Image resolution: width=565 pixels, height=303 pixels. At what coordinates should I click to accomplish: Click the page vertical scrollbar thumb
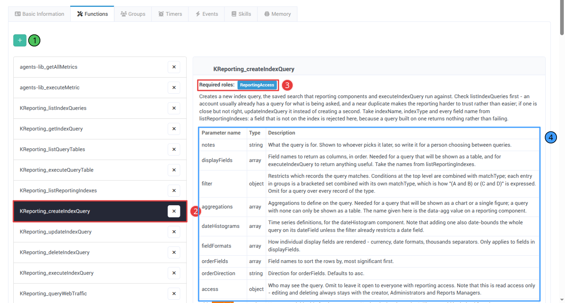[x=562, y=18]
